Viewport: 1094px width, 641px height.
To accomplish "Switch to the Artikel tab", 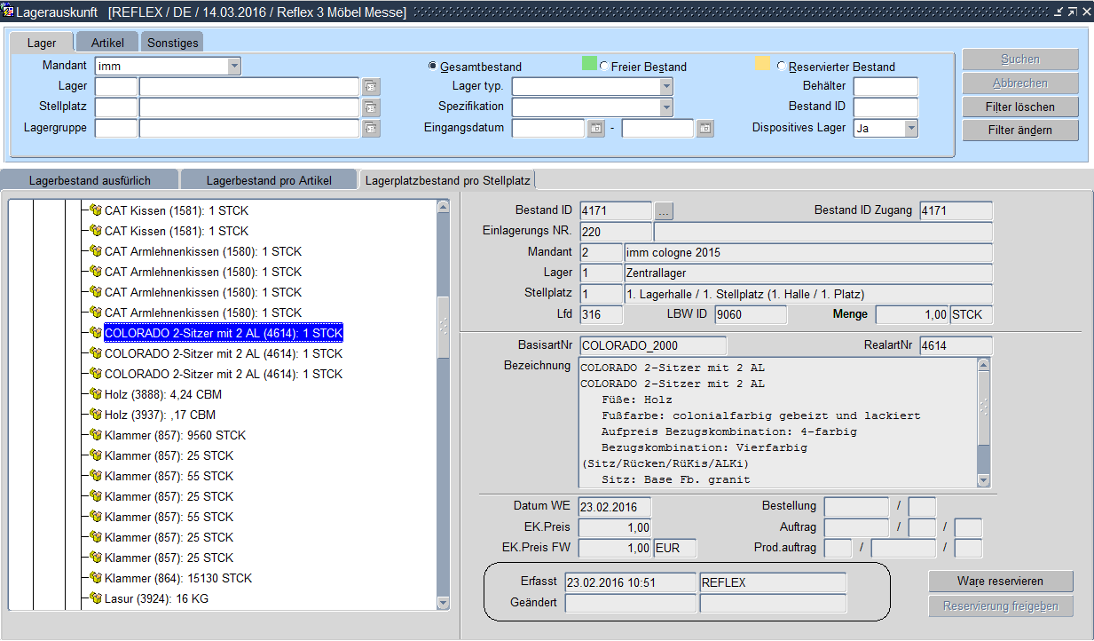I will tap(106, 43).
